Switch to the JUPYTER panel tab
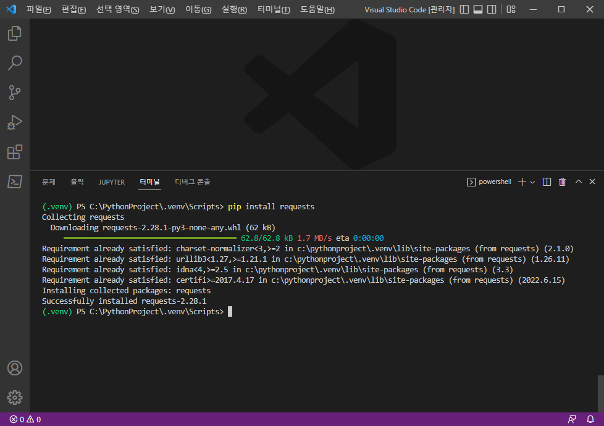 (x=111, y=182)
